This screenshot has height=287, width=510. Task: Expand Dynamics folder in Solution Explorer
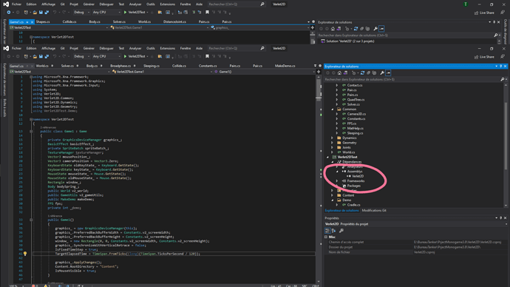point(333,138)
